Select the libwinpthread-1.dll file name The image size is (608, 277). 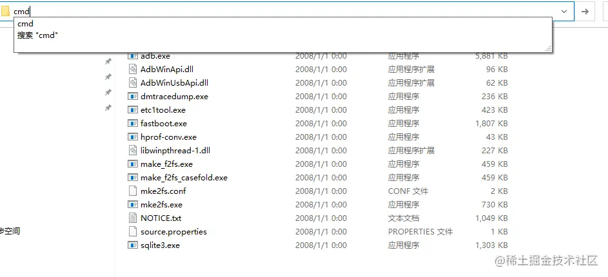coord(175,150)
